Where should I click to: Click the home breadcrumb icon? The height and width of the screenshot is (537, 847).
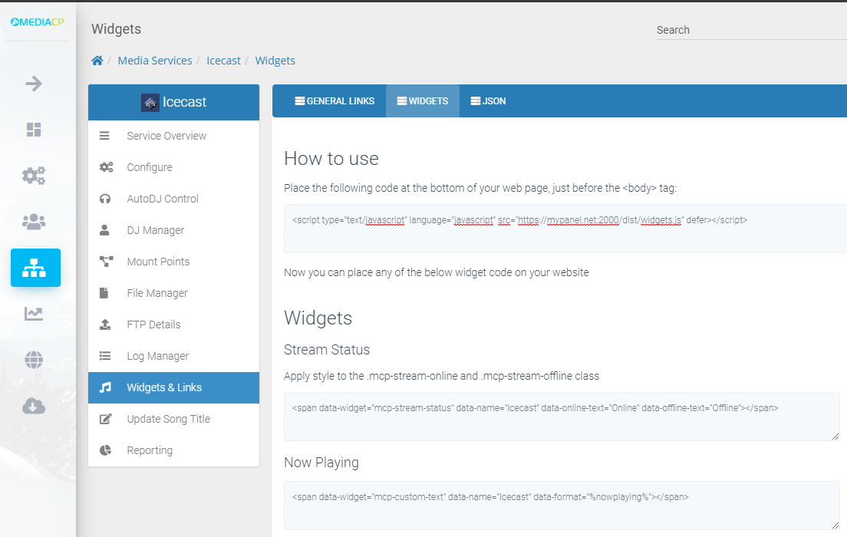pyautogui.click(x=97, y=61)
